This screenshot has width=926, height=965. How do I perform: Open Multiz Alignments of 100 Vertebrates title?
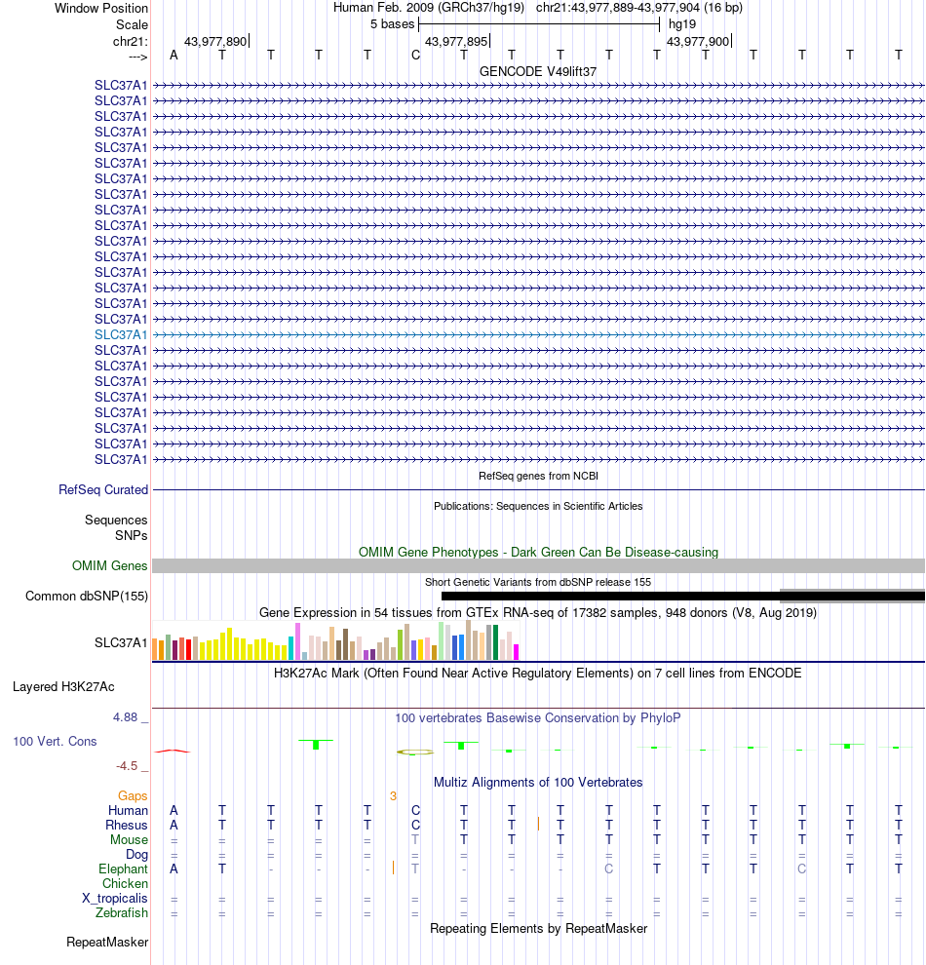[x=538, y=782]
